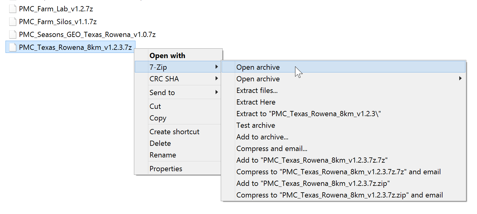This screenshot has width=477, height=214.
Task: Select file PMC_Seasons_GEO_Texas_Rowena_v1.0.7z
Action: click(87, 35)
